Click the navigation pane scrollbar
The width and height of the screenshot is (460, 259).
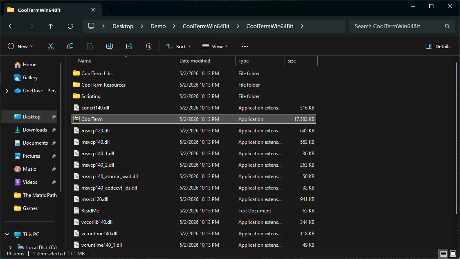tap(61, 127)
